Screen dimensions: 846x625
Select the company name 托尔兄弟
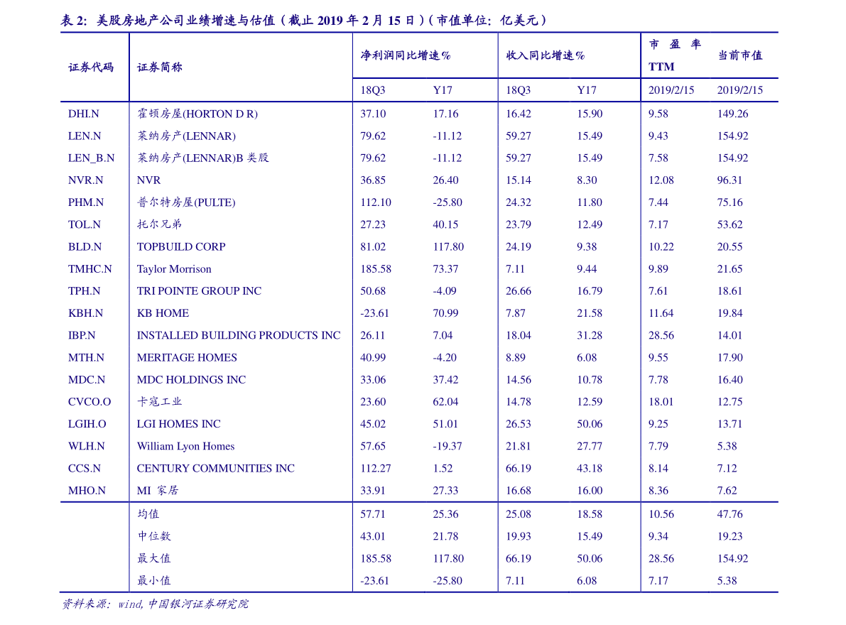click(159, 224)
